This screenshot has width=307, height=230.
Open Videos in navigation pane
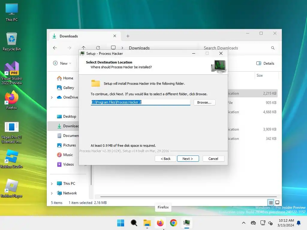[x=65, y=164]
